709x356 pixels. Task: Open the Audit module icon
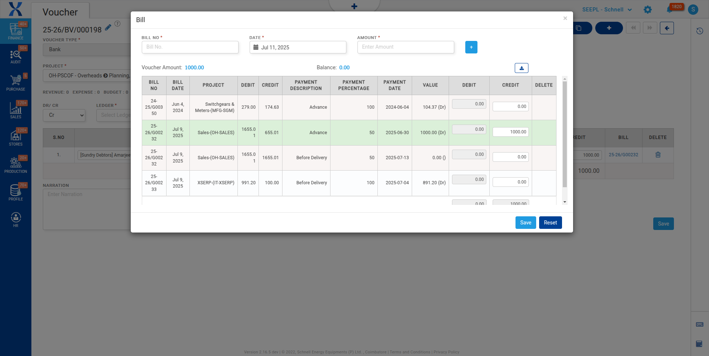pos(16,56)
